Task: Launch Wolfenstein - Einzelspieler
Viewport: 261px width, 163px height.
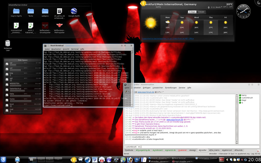Action: pos(45,26)
